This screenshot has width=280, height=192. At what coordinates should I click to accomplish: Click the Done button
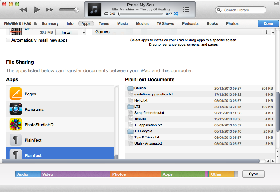pyautogui.click(x=268, y=24)
